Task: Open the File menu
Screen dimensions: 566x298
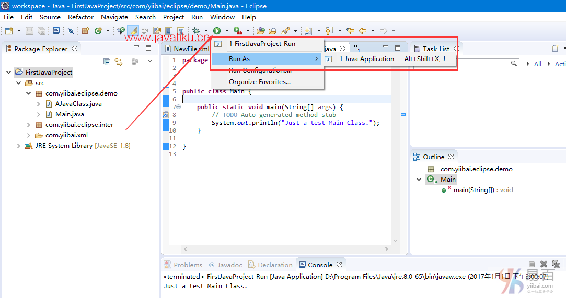Action: [8, 17]
